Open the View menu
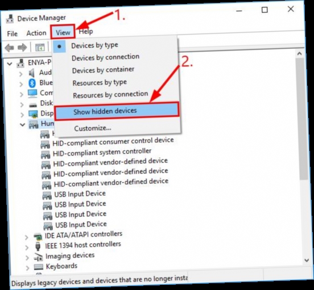Viewport: 314px width, 290px height. (63, 32)
